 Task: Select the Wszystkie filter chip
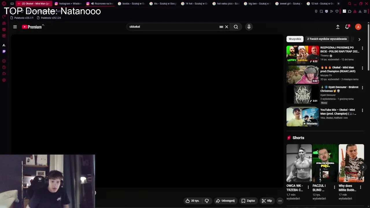295,39
